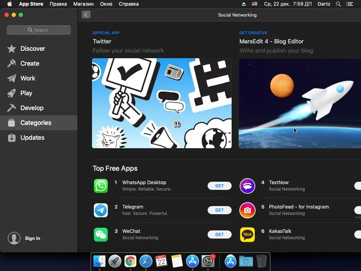Open Finder from the Dock

tap(99, 261)
